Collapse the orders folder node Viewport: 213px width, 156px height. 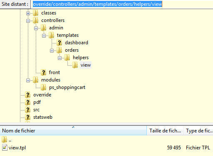tap(52, 50)
